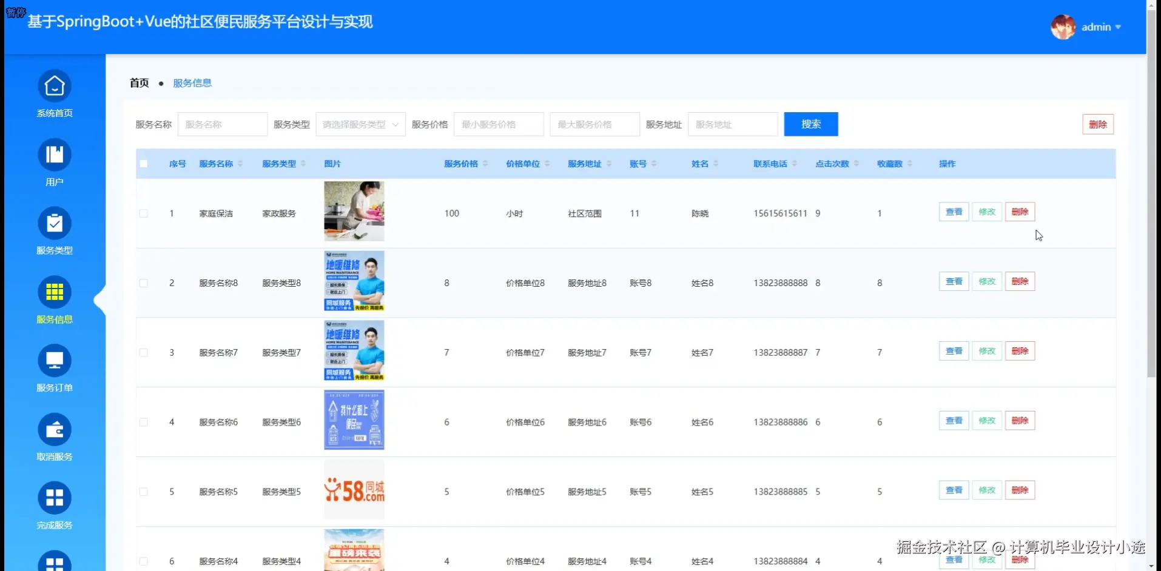Sort by 服务名称 column arrows
This screenshot has height=571, width=1161.
point(240,164)
